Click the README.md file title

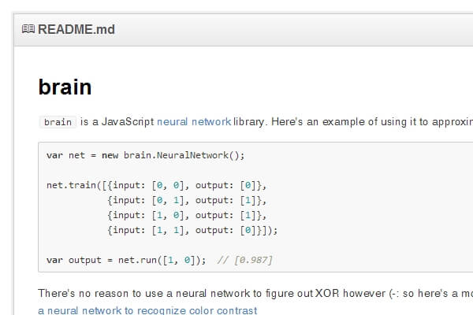coord(76,30)
